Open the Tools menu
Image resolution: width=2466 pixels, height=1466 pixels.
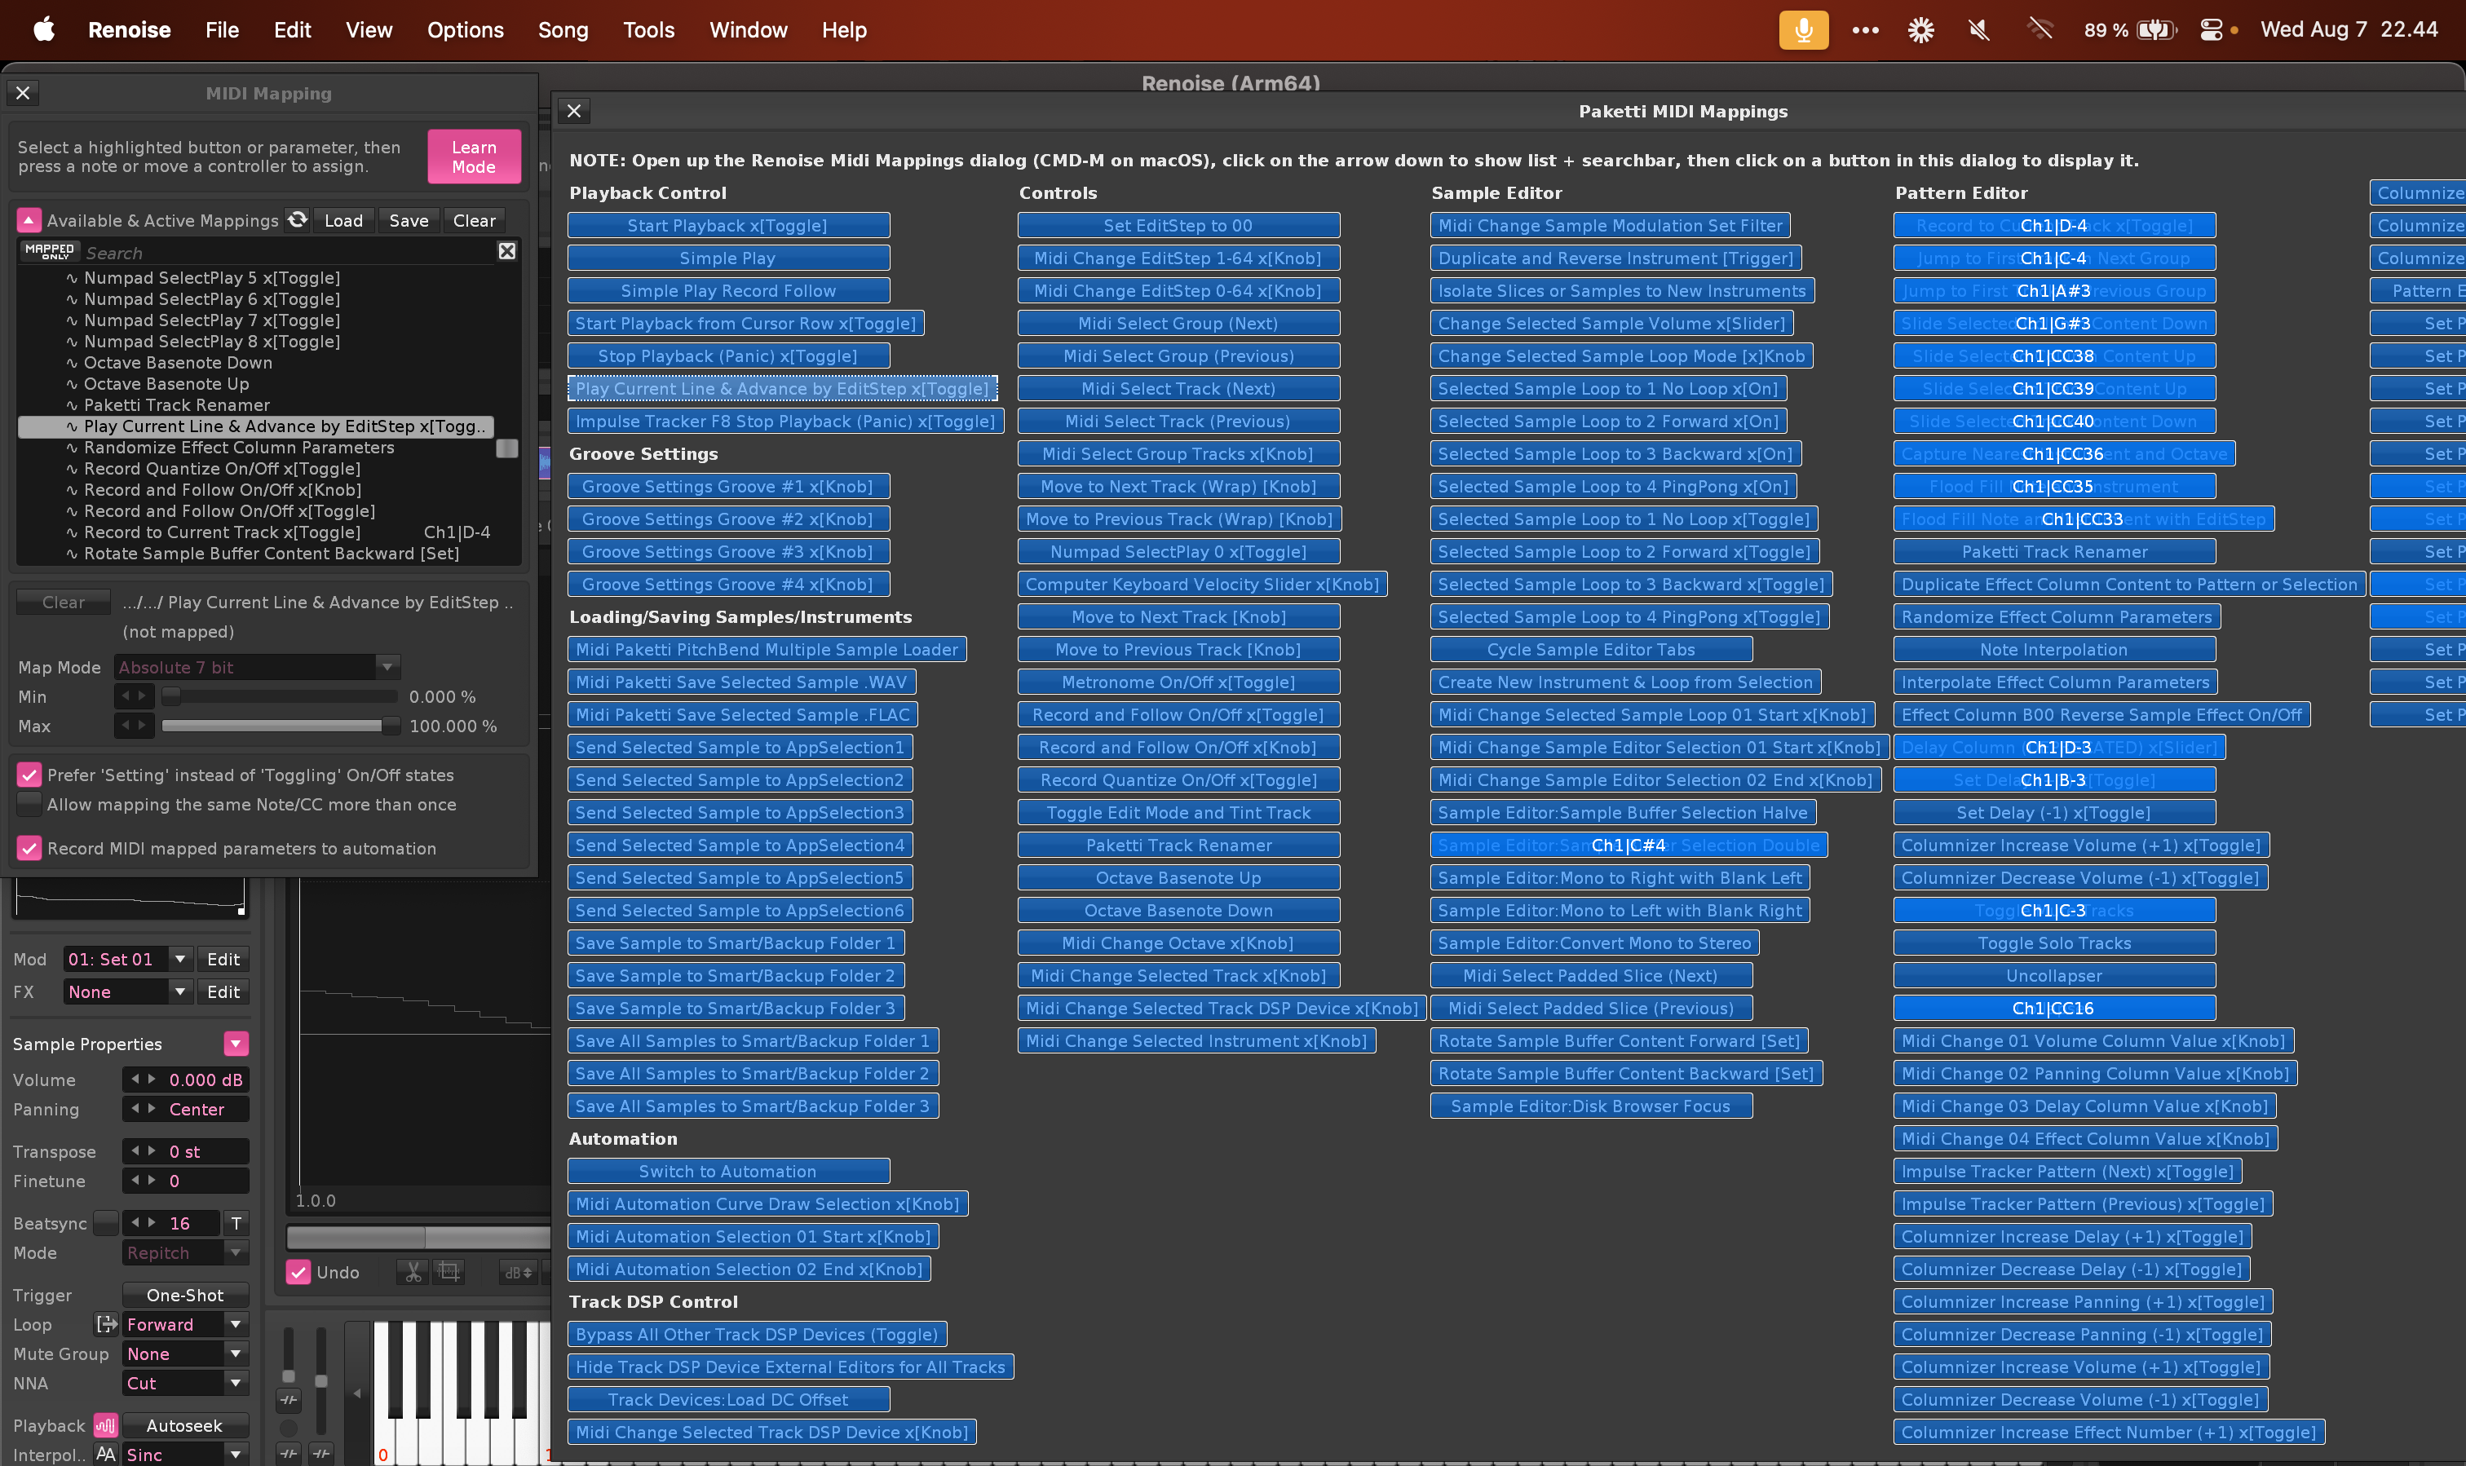click(x=648, y=29)
